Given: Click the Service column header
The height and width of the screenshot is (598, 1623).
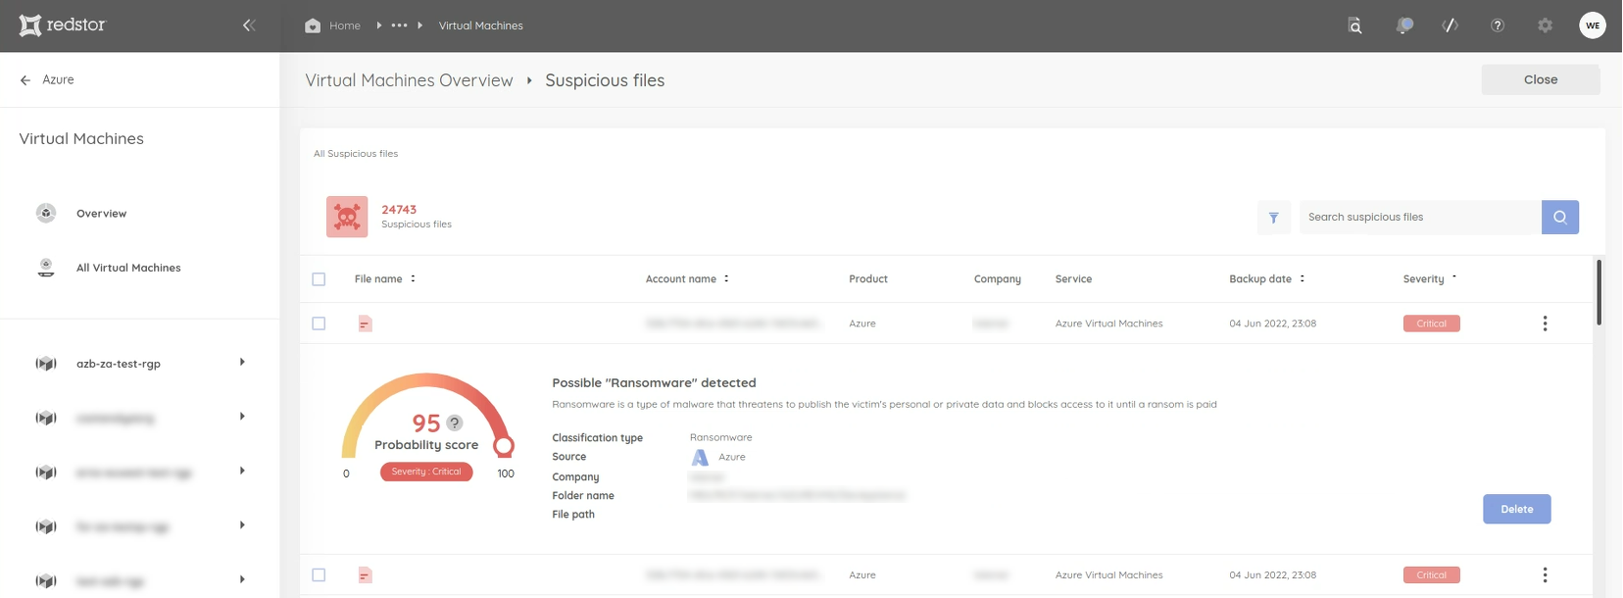Looking at the screenshot, I should [1073, 279].
